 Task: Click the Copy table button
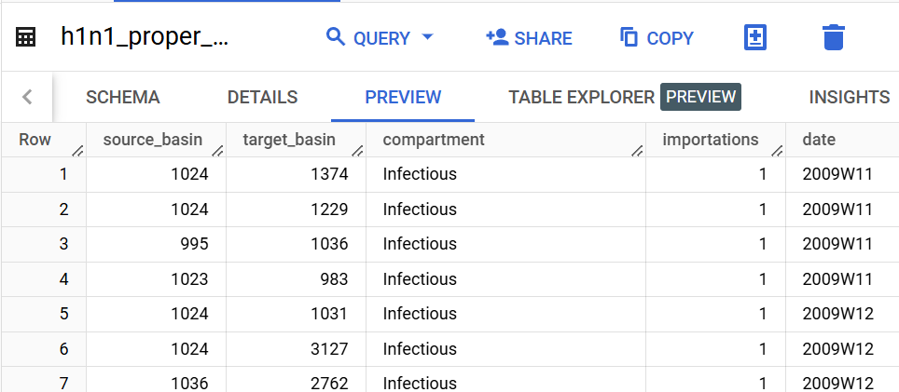coord(657,38)
